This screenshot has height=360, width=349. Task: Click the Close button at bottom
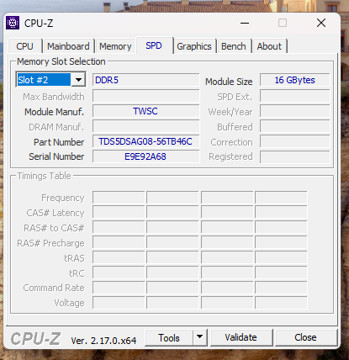point(305,337)
